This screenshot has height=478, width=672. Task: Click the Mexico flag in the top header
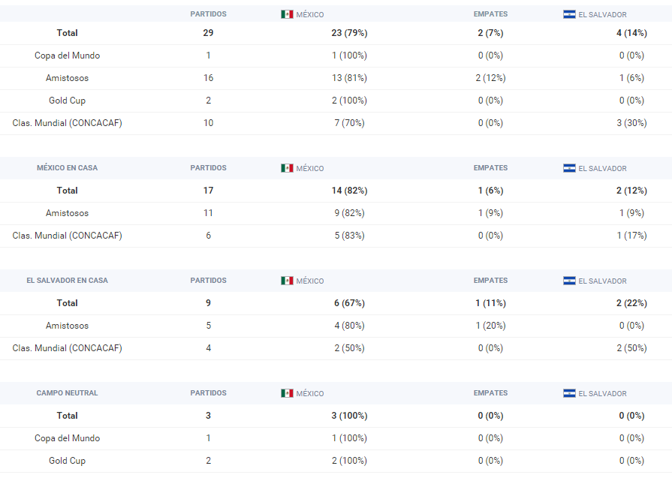coord(287,14)
